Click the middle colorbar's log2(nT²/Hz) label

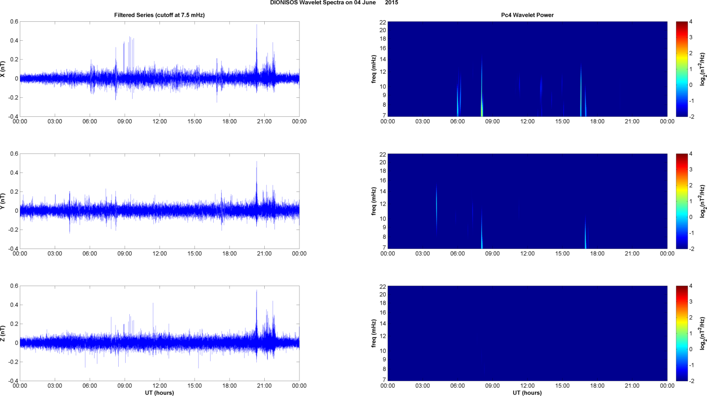tap(702, 201)
